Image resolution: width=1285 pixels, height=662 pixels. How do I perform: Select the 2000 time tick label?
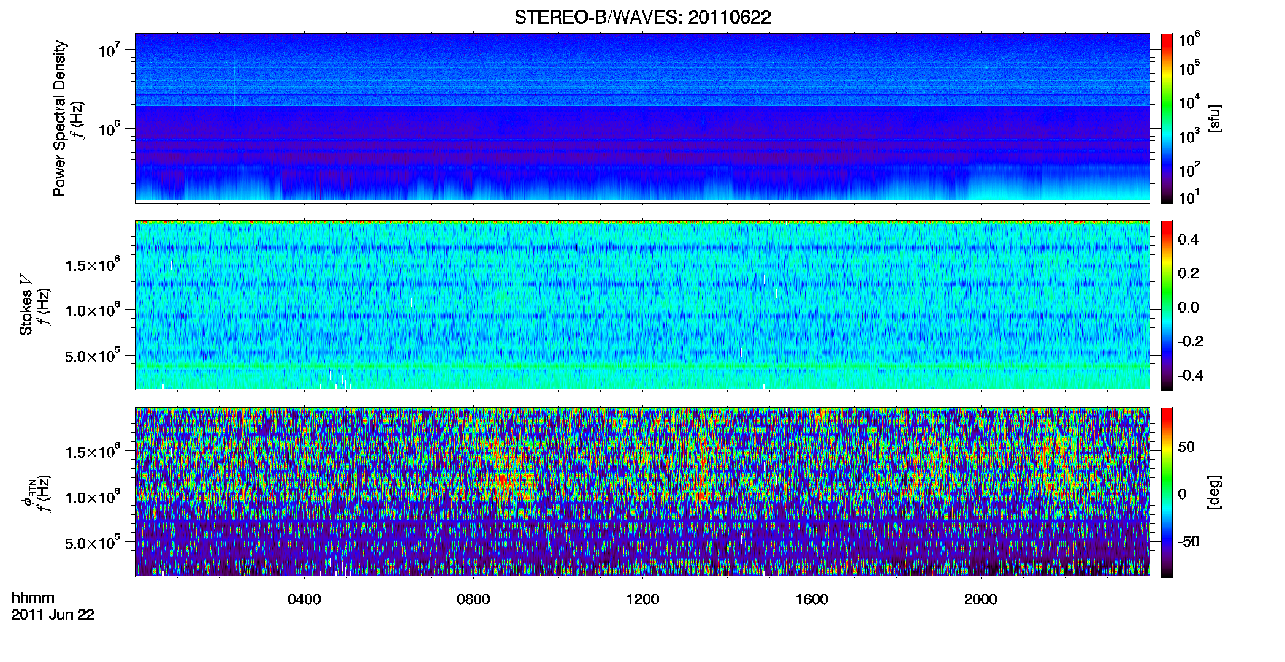[x=981, y=599]
